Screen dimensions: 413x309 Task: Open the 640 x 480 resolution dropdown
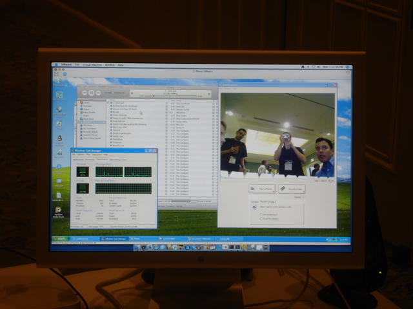coord(321,181)
